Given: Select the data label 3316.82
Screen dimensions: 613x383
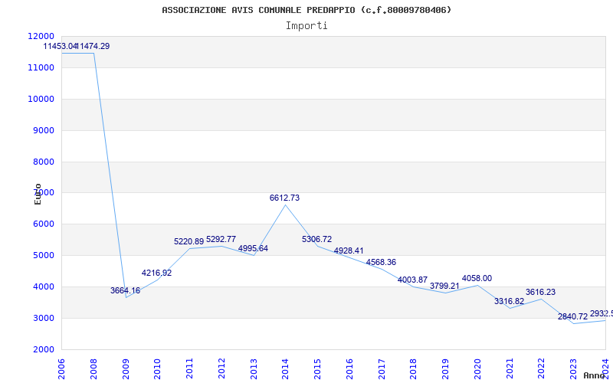Looking at the screenshot, I should 509,301.
